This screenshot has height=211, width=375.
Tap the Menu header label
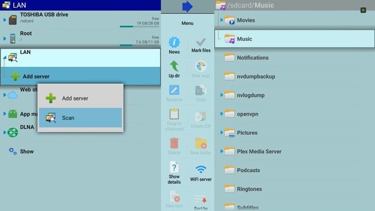pos(187,23)
